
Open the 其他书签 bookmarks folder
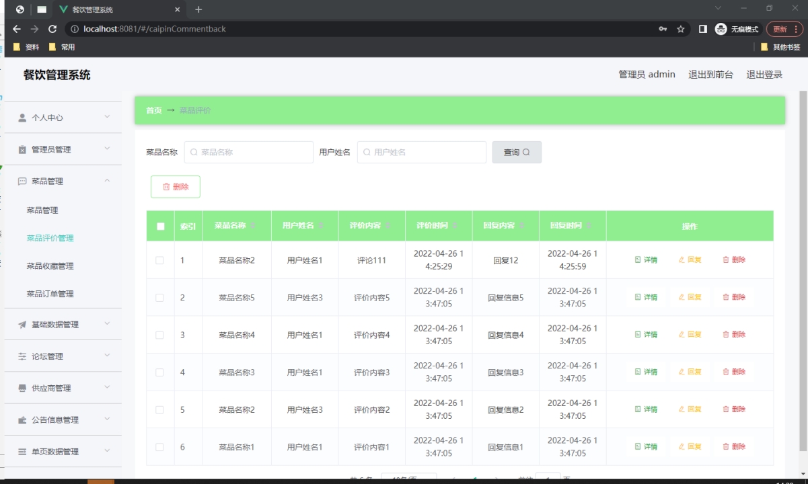[780, 47]
